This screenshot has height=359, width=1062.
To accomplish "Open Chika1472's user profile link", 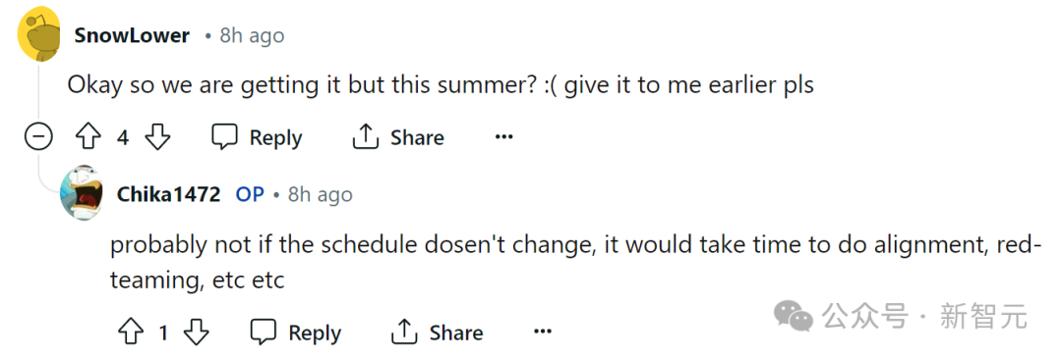I will coord(169,195).
